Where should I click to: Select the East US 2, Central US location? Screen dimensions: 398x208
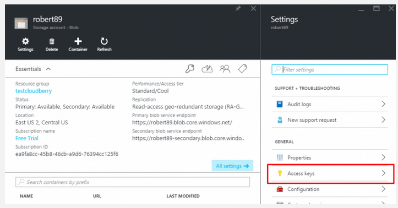(42, 122)
